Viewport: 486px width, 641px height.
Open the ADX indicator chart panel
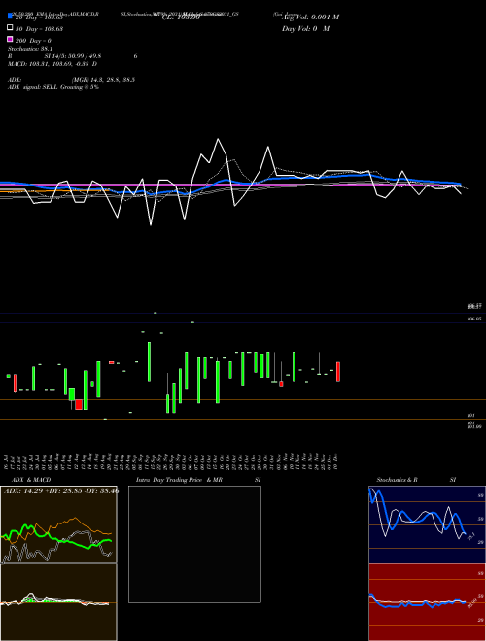pyautogui.click(x=58, y=524)
